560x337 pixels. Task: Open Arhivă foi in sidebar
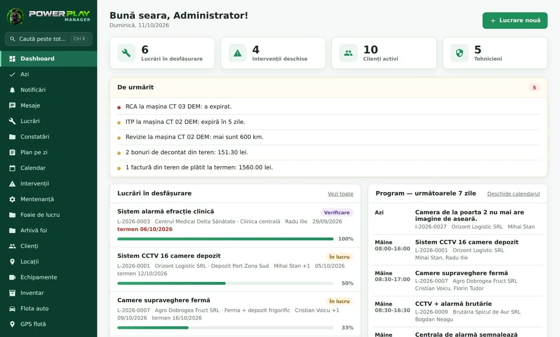pos(48,230)
